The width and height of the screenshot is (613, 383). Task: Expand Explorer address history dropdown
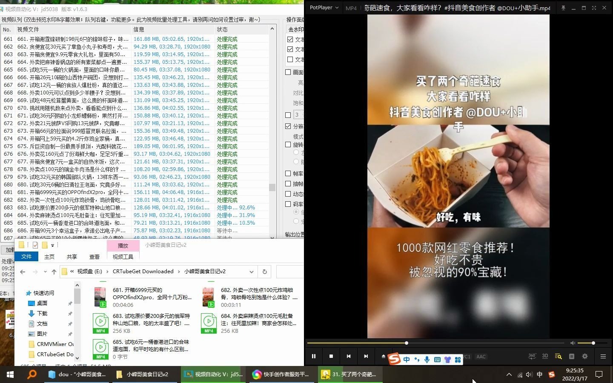(x=252, y=272)
